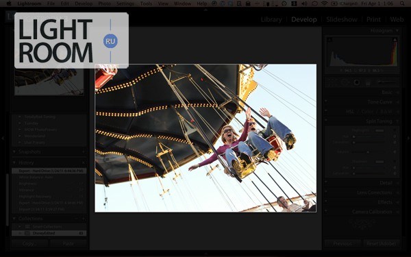Expand the Tone Curve panel
The width and height of the screenshot is (411, 257).
(397, 101)
